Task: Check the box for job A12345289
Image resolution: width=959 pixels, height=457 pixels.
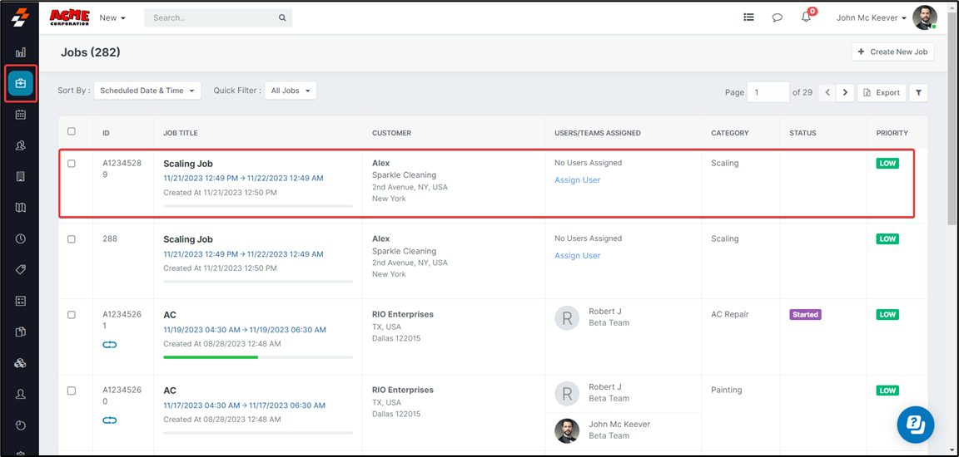Action: point(72,164)
